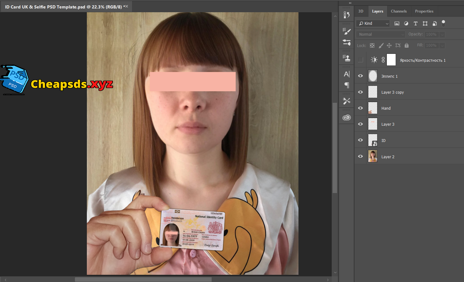Open the Creative Cloud Libraries icon
464x282 pixels.
click(x=346, y=118)
